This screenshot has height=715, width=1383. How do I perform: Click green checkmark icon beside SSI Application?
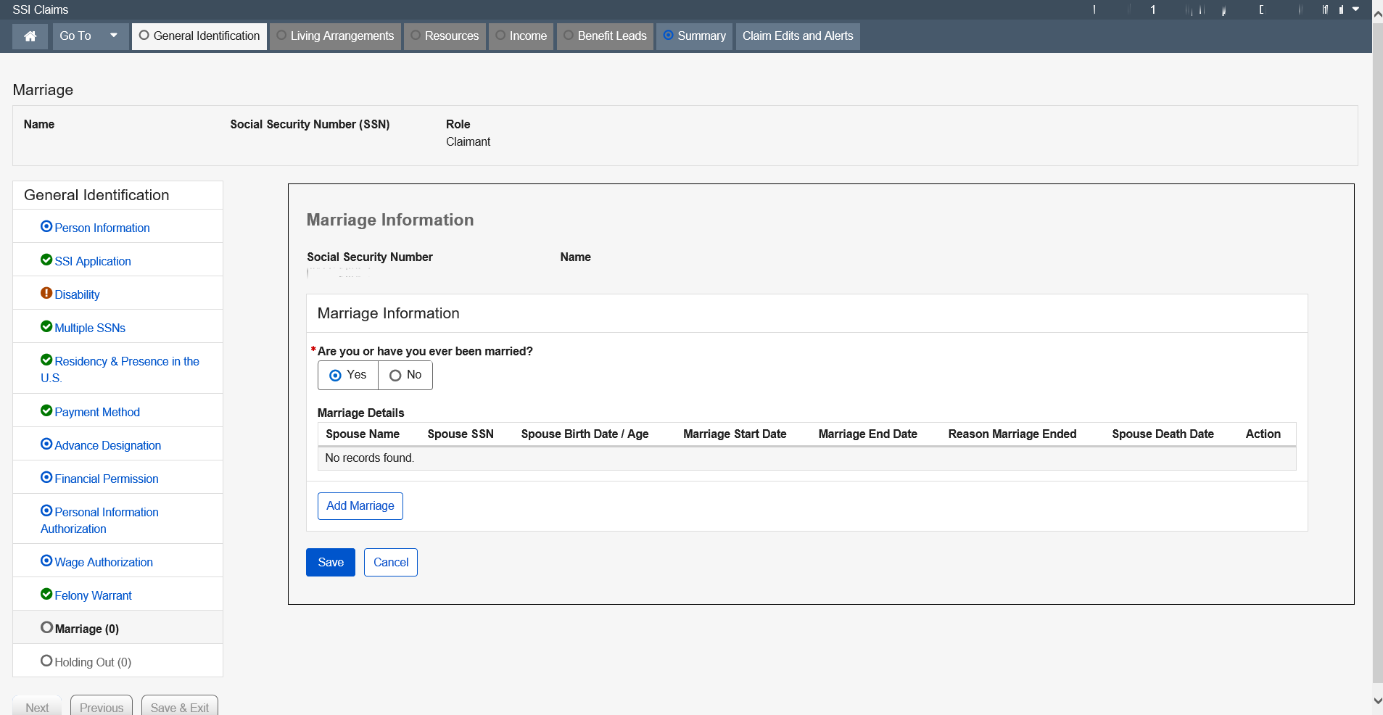click(x=46, y=260)
